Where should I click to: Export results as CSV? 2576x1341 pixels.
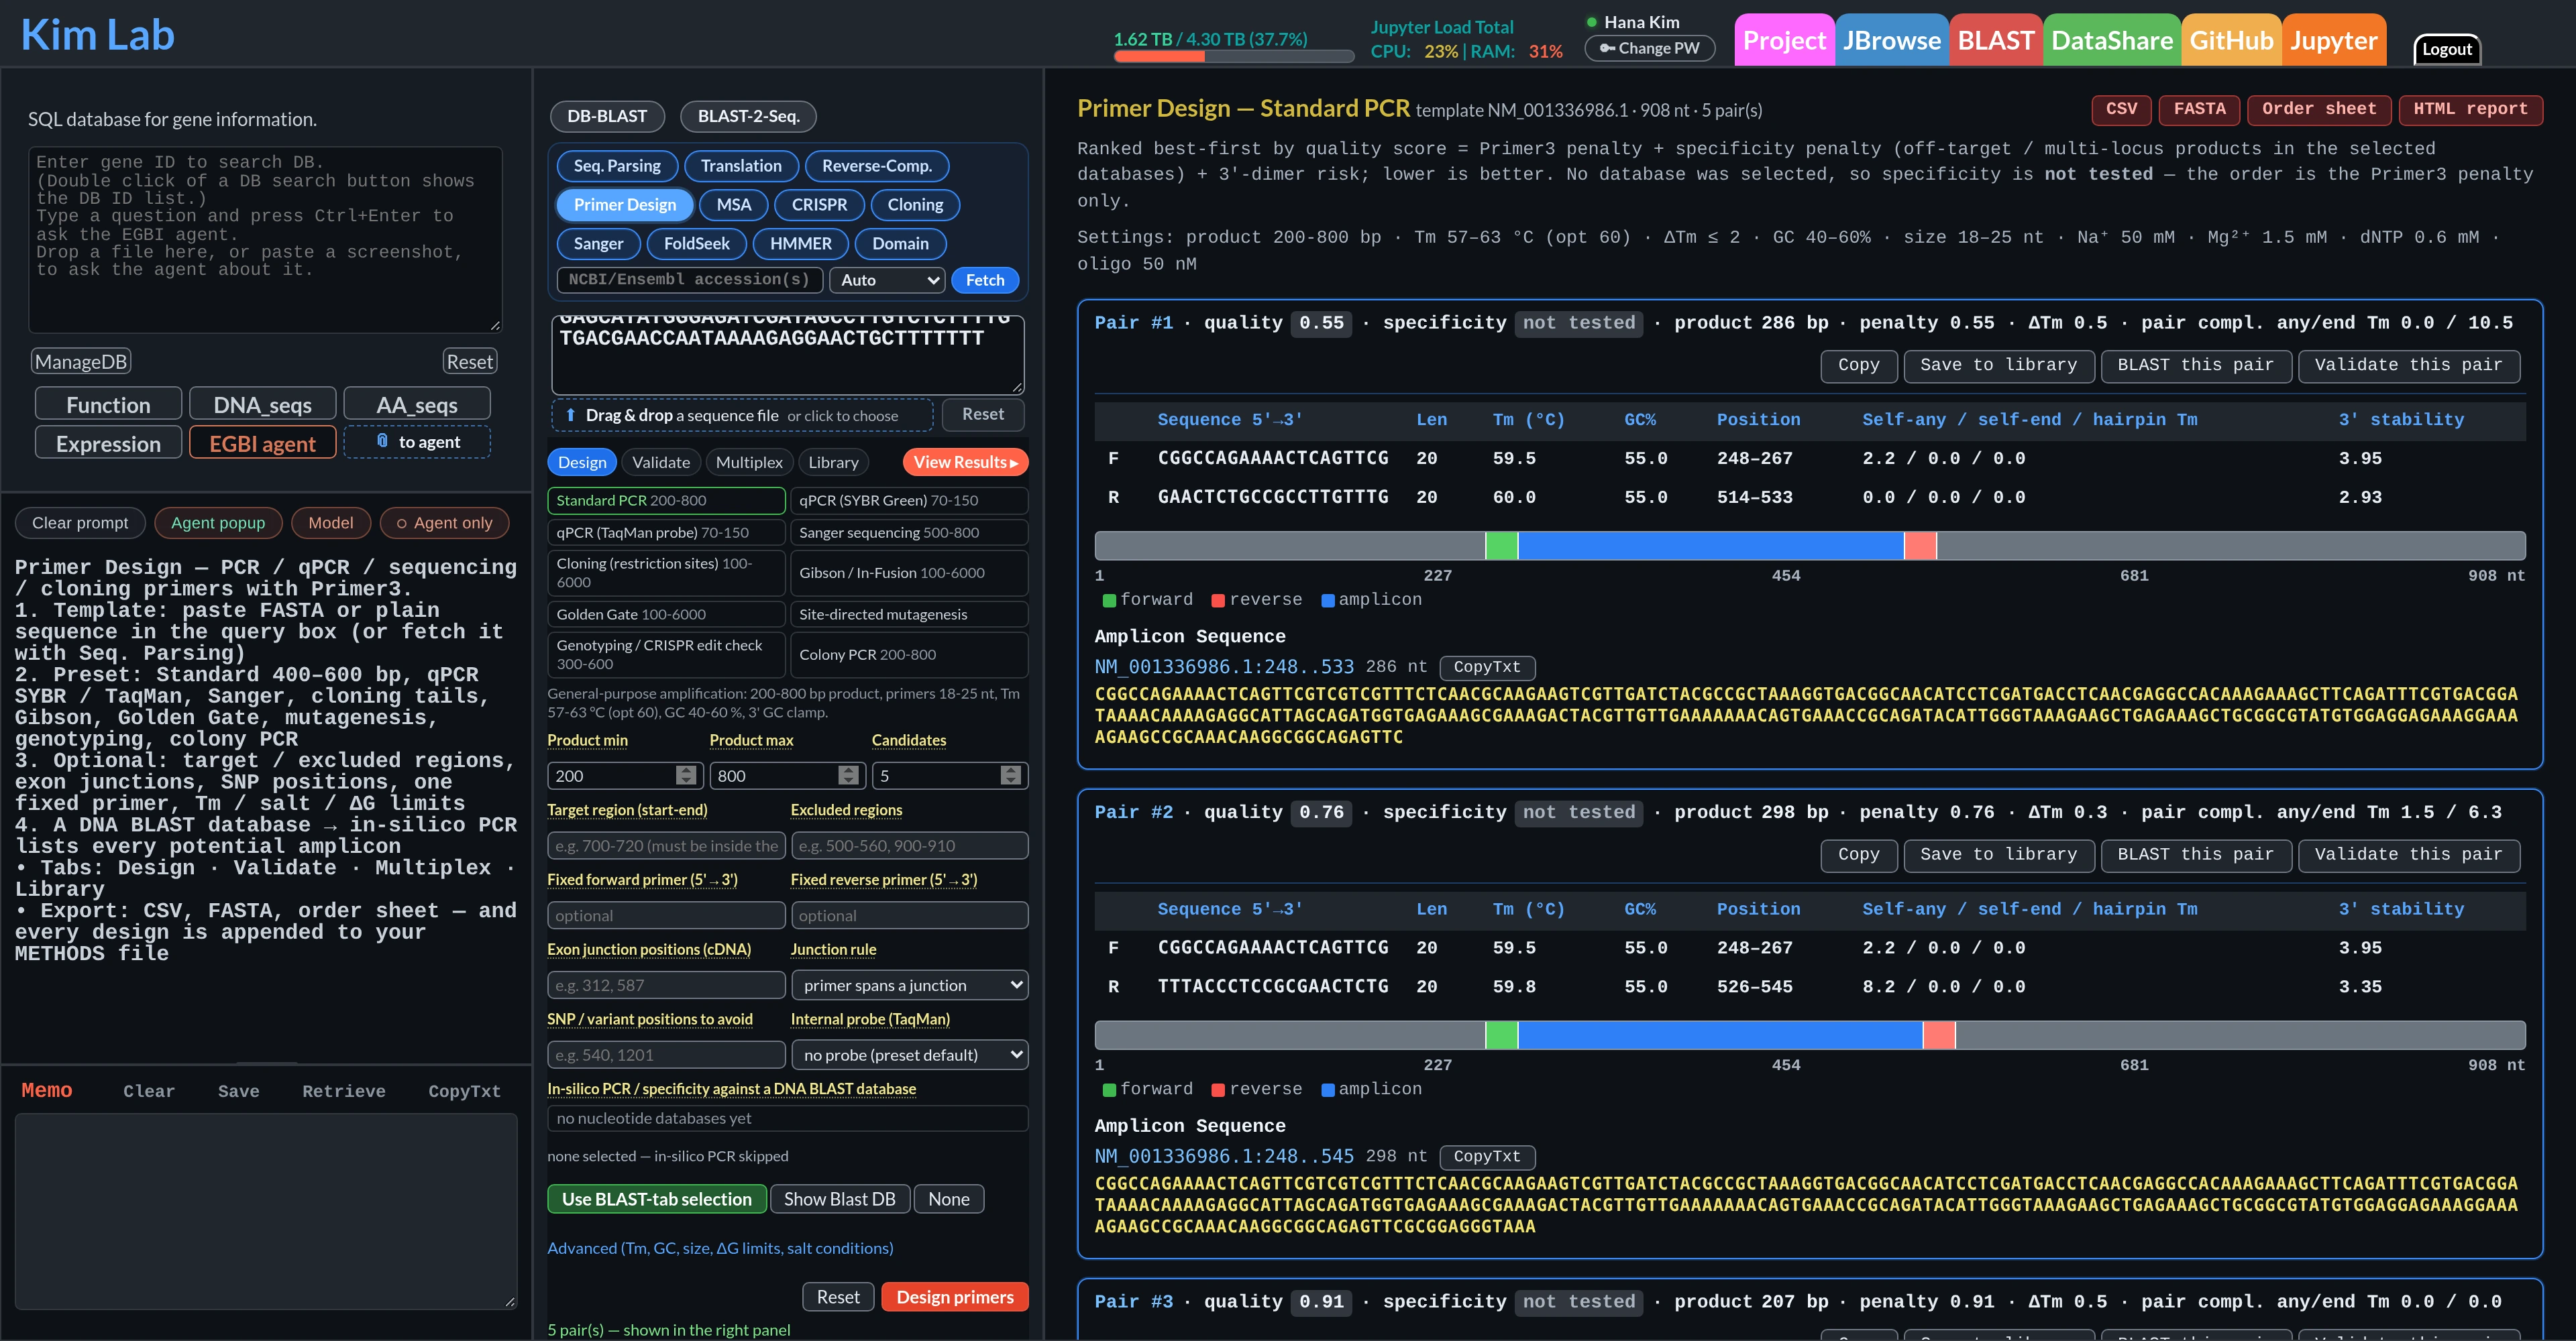point(2121,109)
